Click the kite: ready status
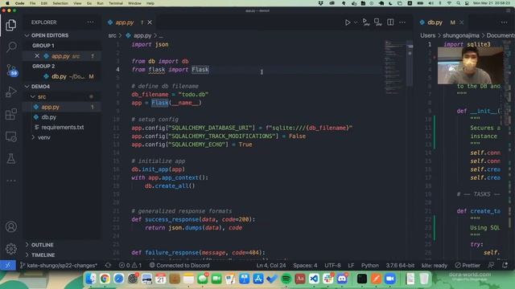The height and width of the screenshot is (289, 515). tap(435, 265)
